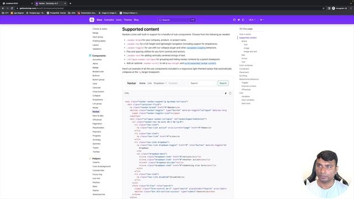The image size is (354, 199).
Task: Reload the current page
Action: pyautogui.click(x=12, y=8)
